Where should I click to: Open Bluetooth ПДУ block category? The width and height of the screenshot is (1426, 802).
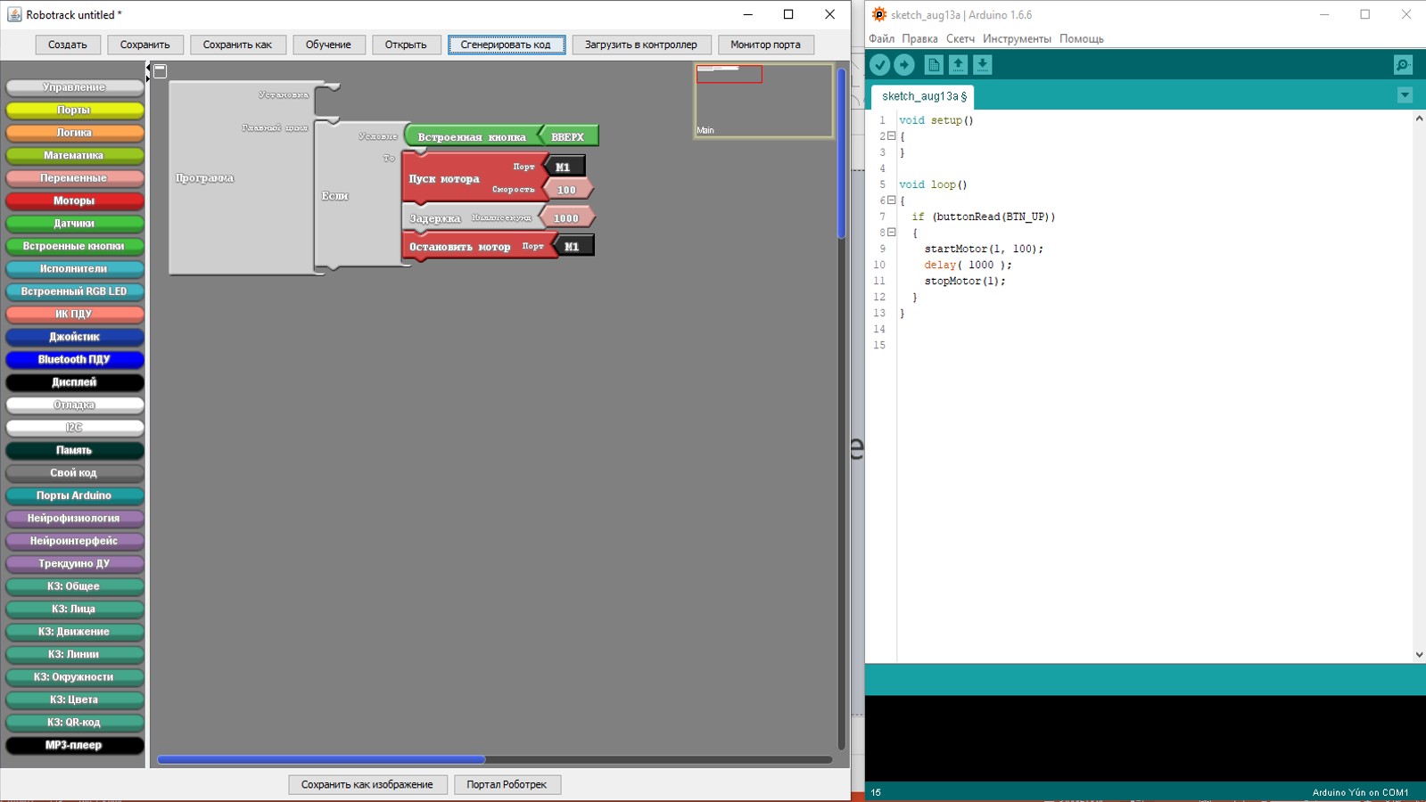tap(75, 359)
